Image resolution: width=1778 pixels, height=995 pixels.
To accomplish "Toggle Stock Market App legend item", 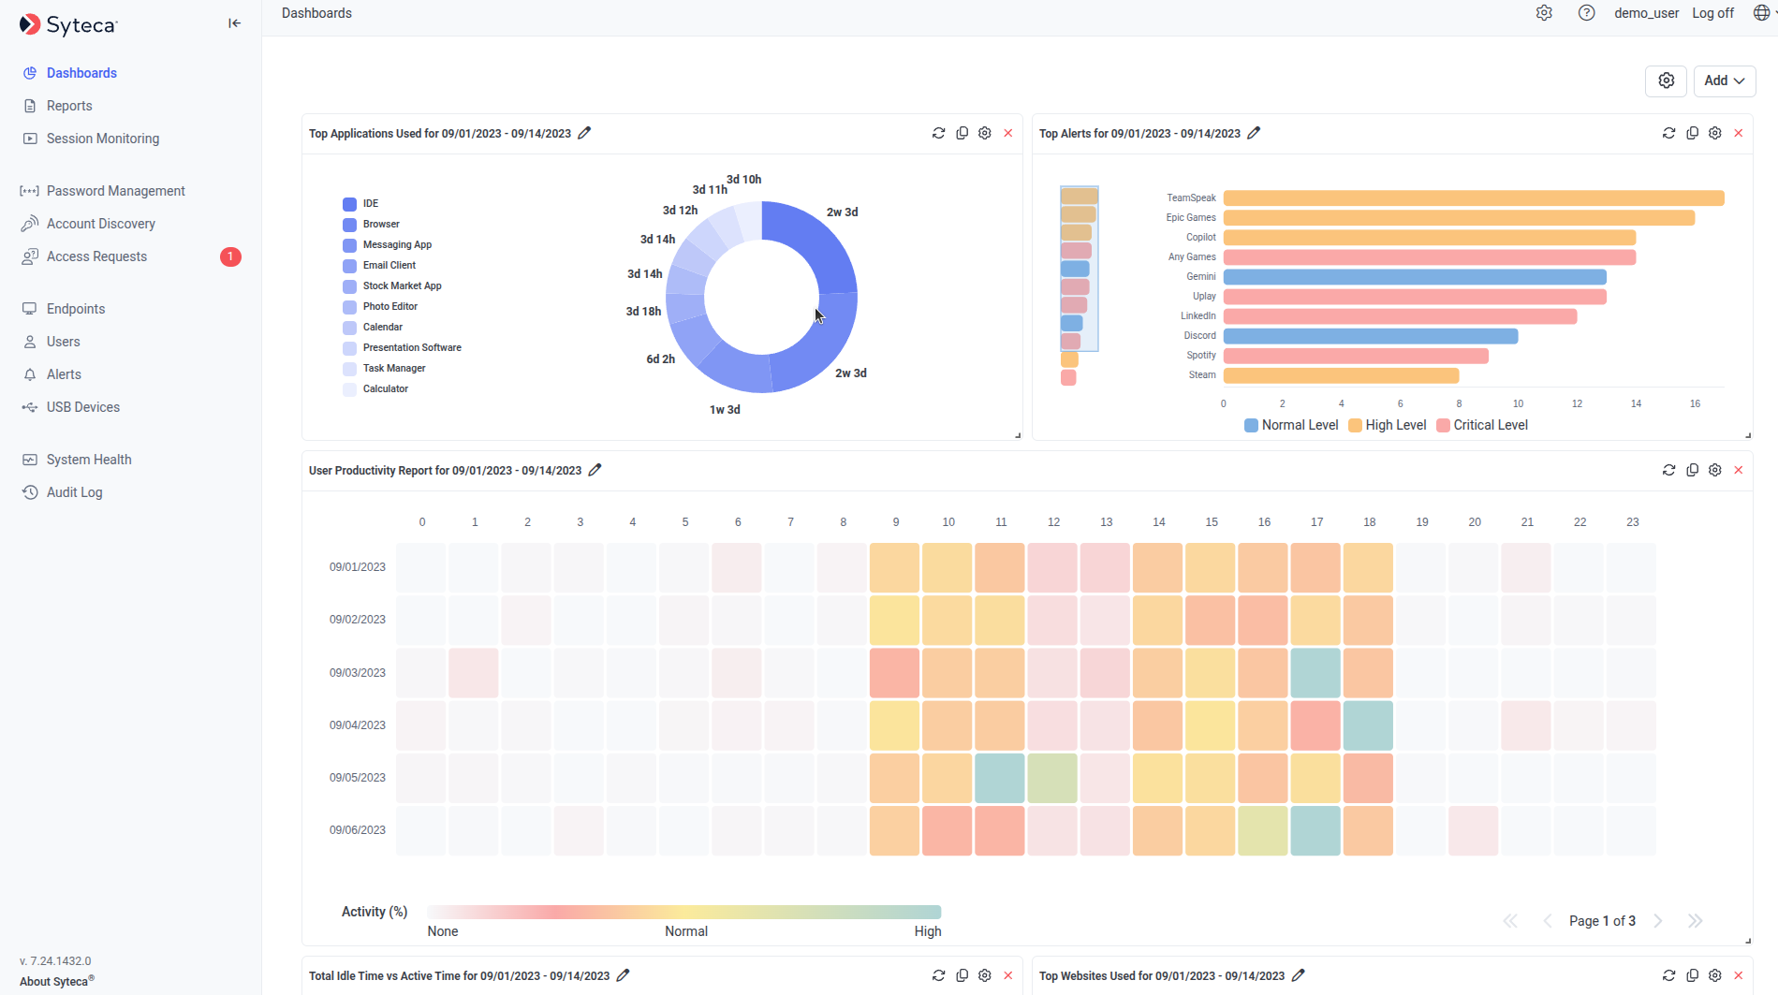I will tap(391, 285).
